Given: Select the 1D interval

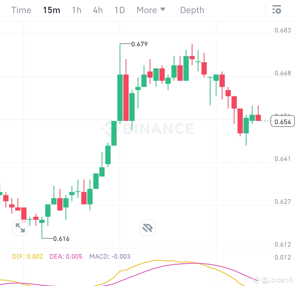Looking at the screenshot, I should (x=119, y=10).
